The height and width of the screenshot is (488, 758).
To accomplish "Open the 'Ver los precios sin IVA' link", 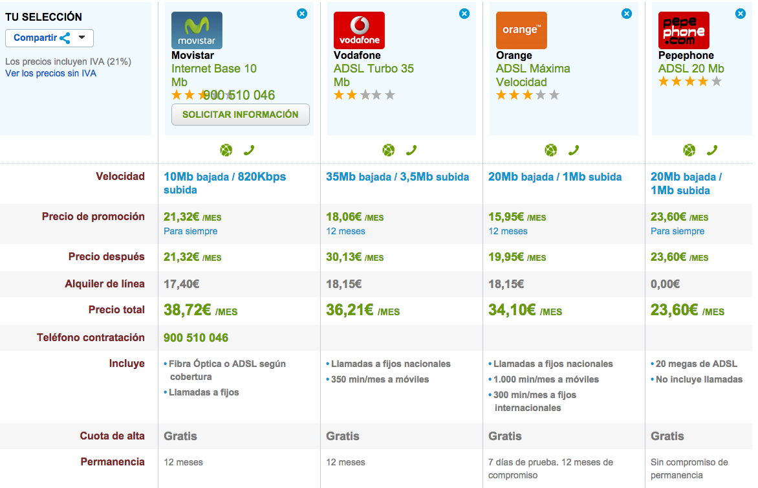I will [50, 74].
